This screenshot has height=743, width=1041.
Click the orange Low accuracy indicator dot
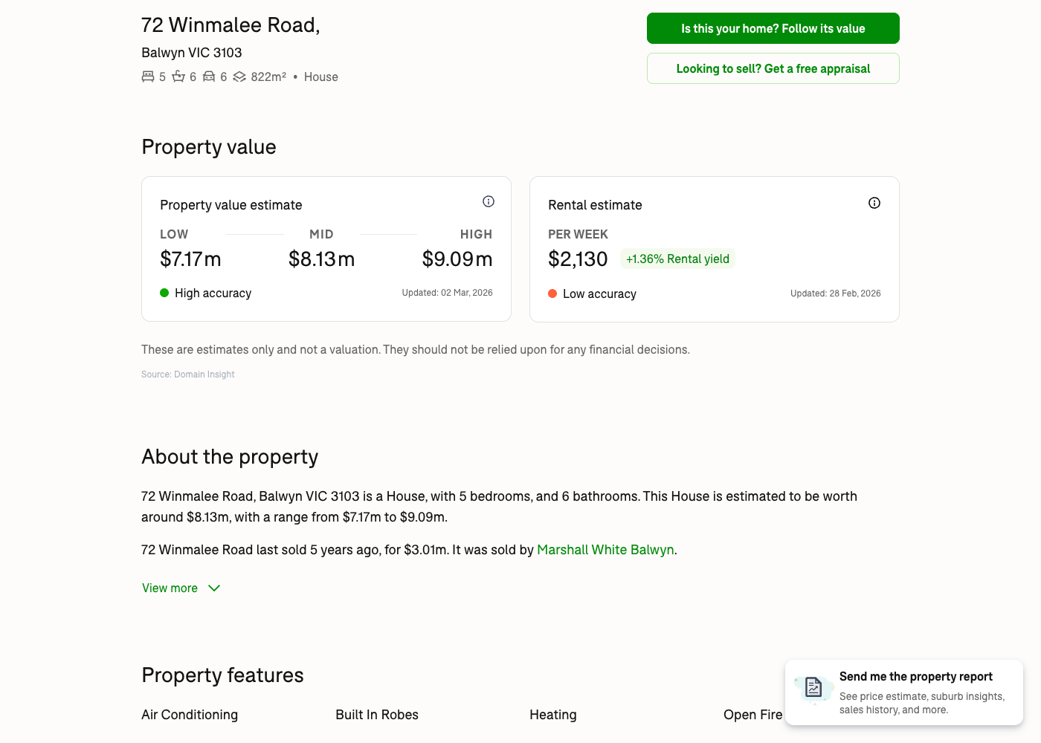(552, 293)
